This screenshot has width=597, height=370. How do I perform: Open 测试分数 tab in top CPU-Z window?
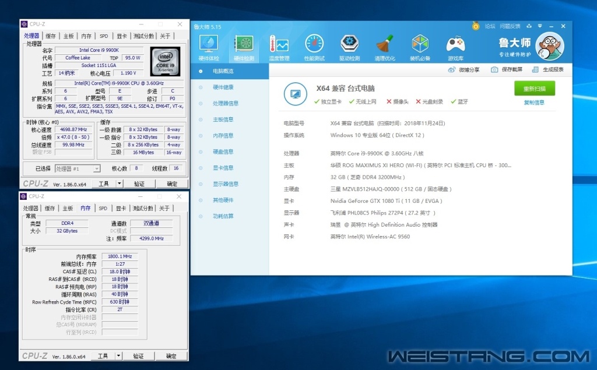[144, 36]
